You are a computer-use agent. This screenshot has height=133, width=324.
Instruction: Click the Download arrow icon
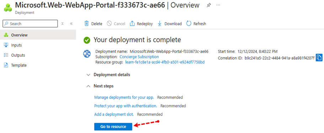pos(160,23)
